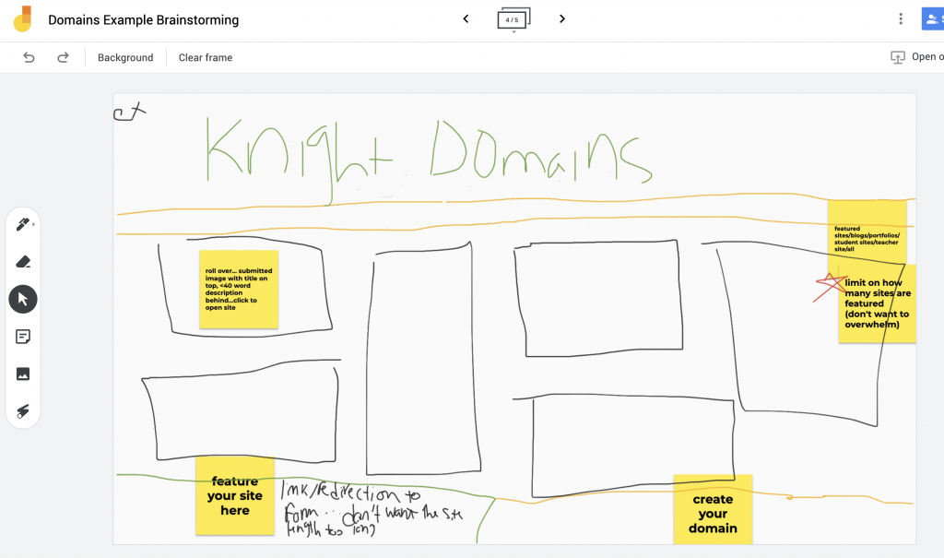Select the Laser pointer tool
The image size is (944, 558).
tap(23, 411)
